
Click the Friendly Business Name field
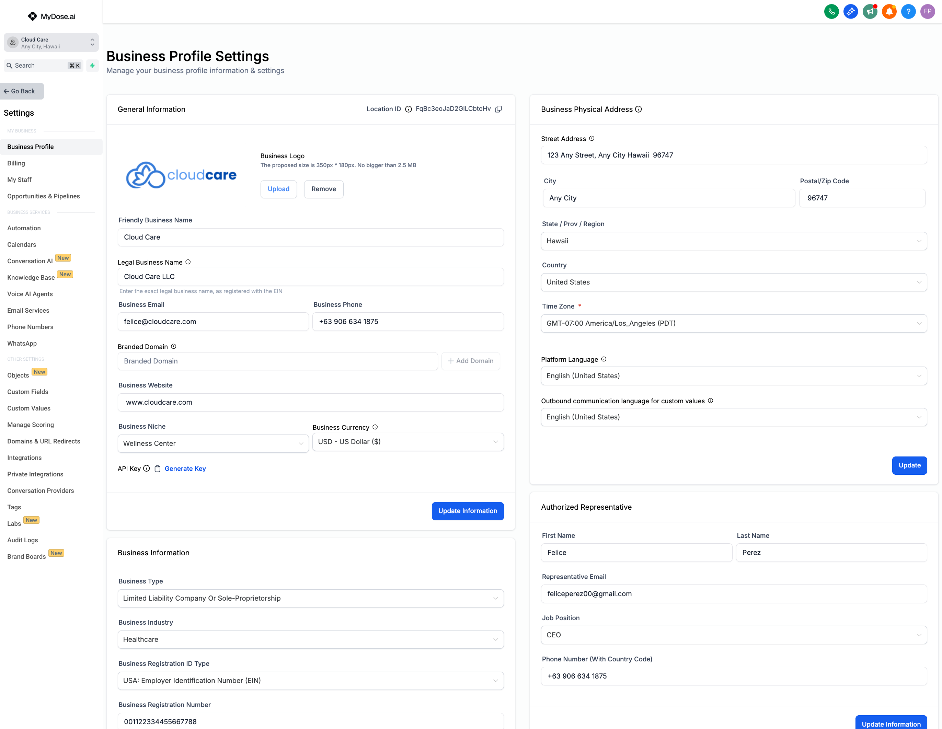pyautogui.click(x=311, y=237)
